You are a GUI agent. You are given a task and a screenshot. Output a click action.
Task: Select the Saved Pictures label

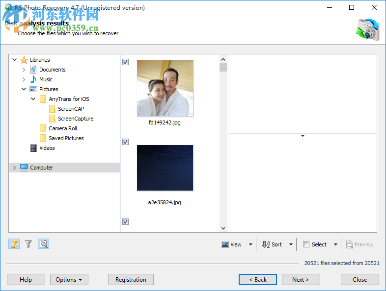66,138
